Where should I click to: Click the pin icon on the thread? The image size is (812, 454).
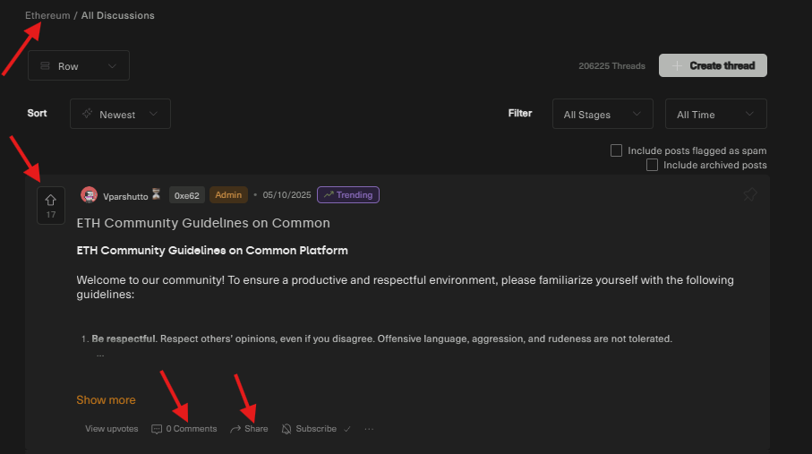point(750,194)
